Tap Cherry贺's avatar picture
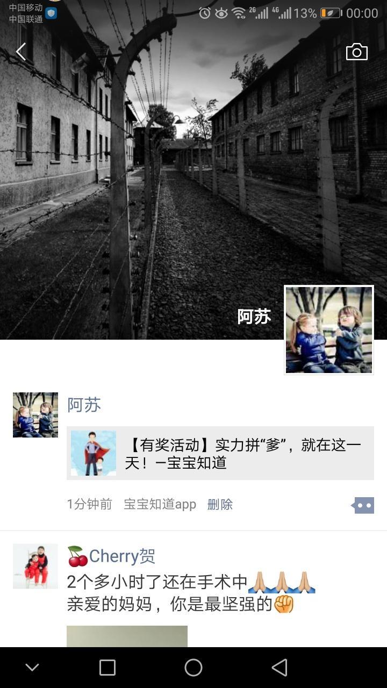The image size is (387, 688). [x=35, y=566]
